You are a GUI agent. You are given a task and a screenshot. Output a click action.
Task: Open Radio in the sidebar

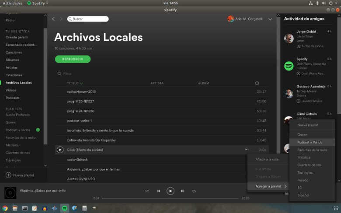pyautogui.click(x=10, y=20)
